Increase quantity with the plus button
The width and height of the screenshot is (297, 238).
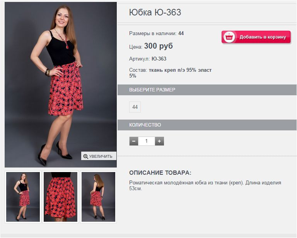(x=159, y=141)
